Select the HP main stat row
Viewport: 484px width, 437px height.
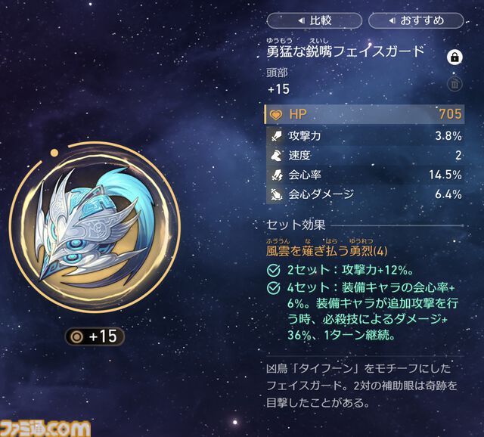365,114
